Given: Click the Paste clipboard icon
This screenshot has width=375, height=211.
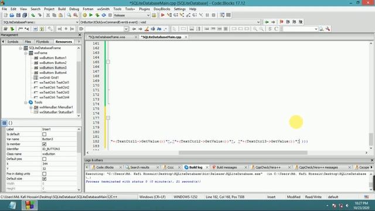Looking at the screenshot, I should click(60, 15).
